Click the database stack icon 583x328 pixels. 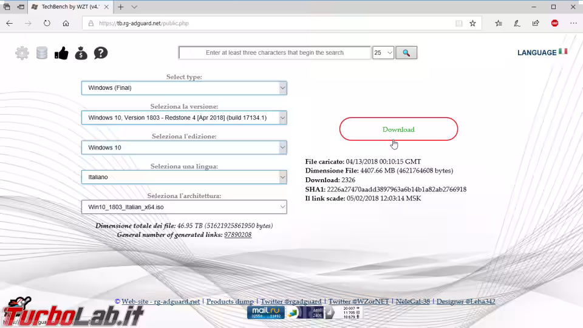click(42, 53)
